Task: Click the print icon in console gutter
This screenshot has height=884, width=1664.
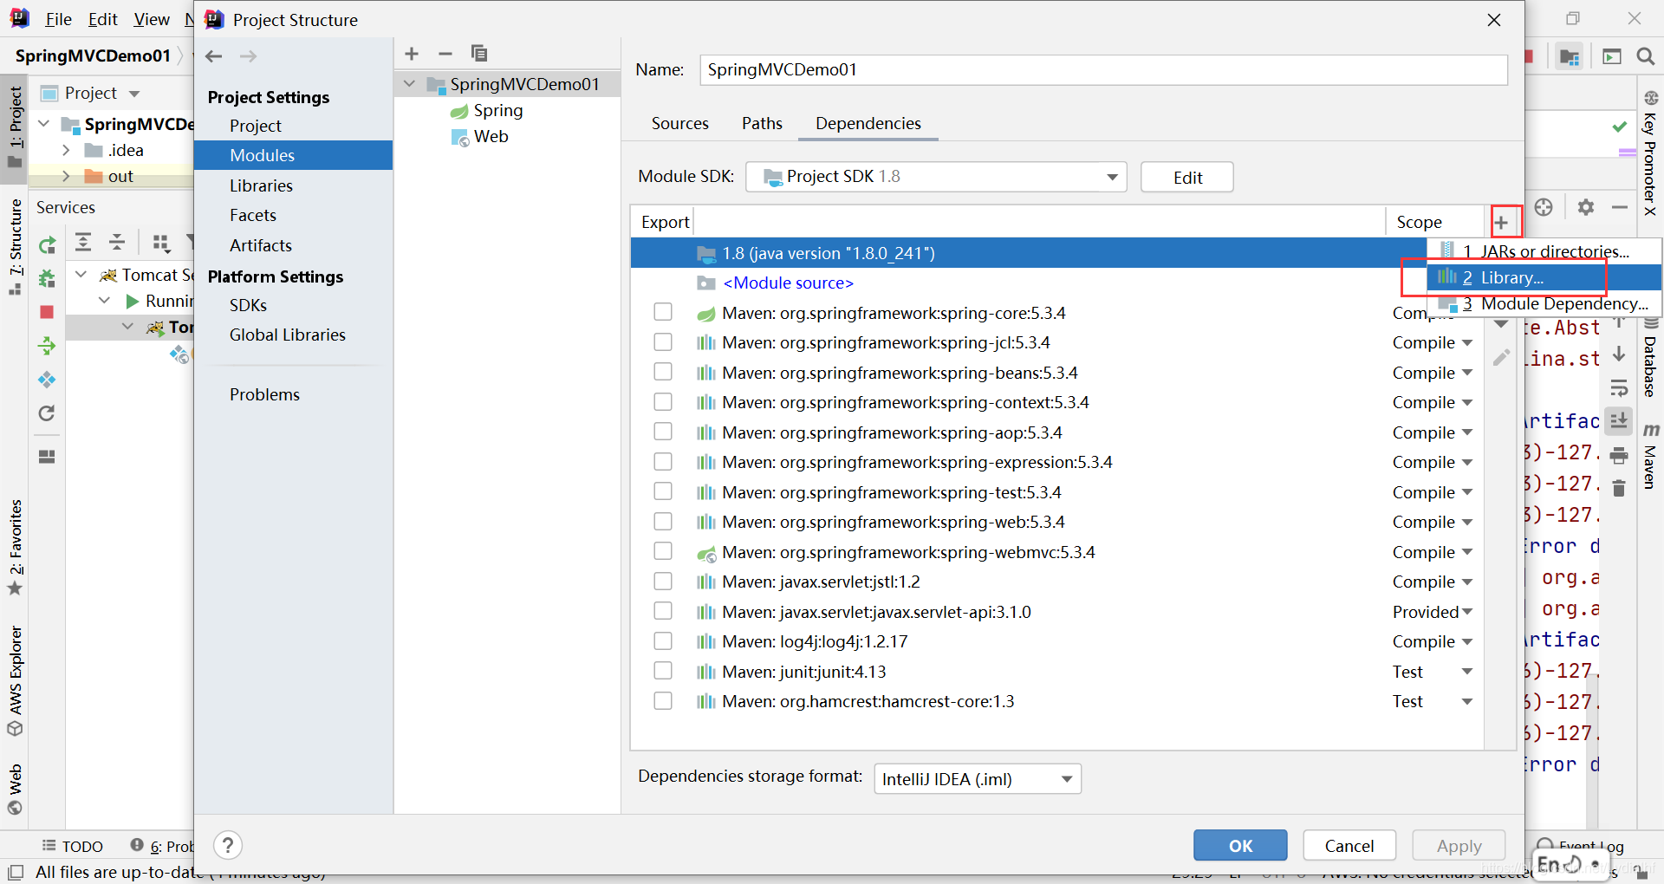Action: tap(1618, 455)
